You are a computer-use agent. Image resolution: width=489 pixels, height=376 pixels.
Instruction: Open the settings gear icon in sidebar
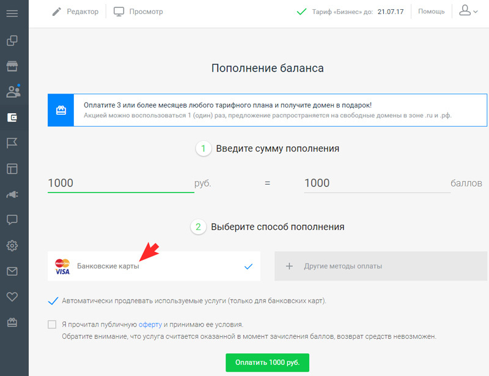coord(12,246)
